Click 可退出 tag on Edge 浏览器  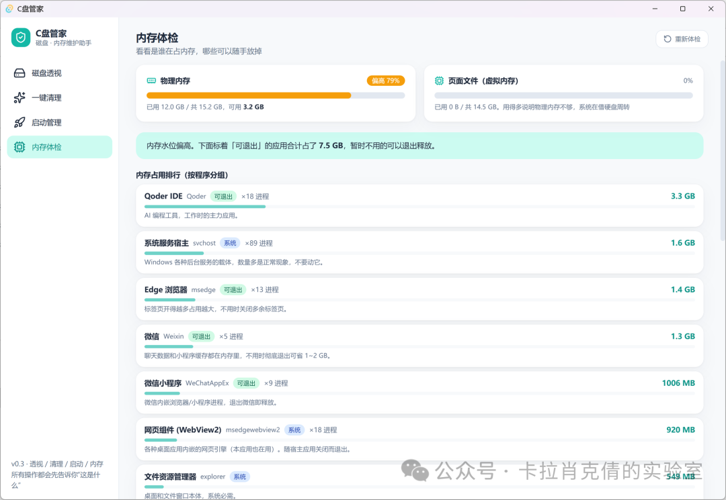[233, 290]
